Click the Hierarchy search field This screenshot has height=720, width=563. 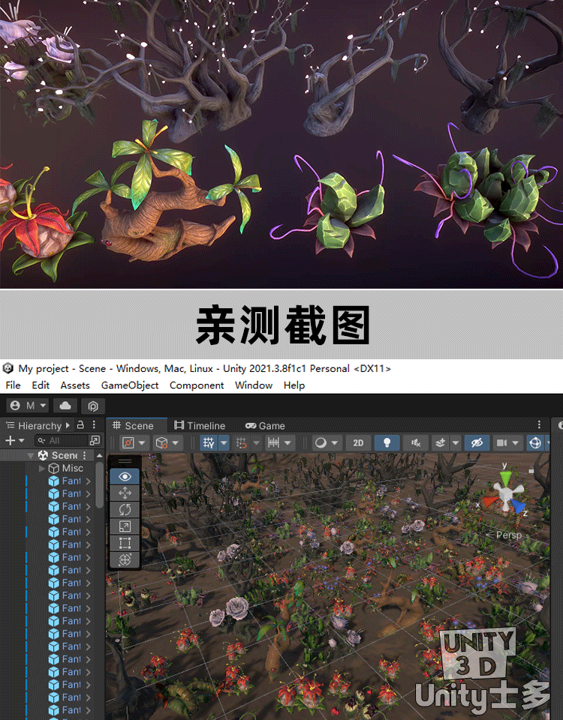click(64, 440)
